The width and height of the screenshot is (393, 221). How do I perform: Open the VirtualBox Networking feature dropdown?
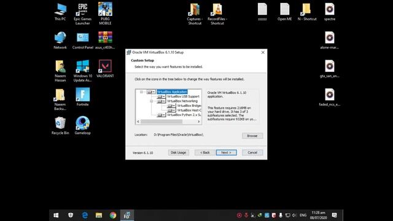pyautogui.click(x=161, y=101)
